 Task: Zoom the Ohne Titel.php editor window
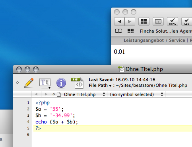coord(36,69)
